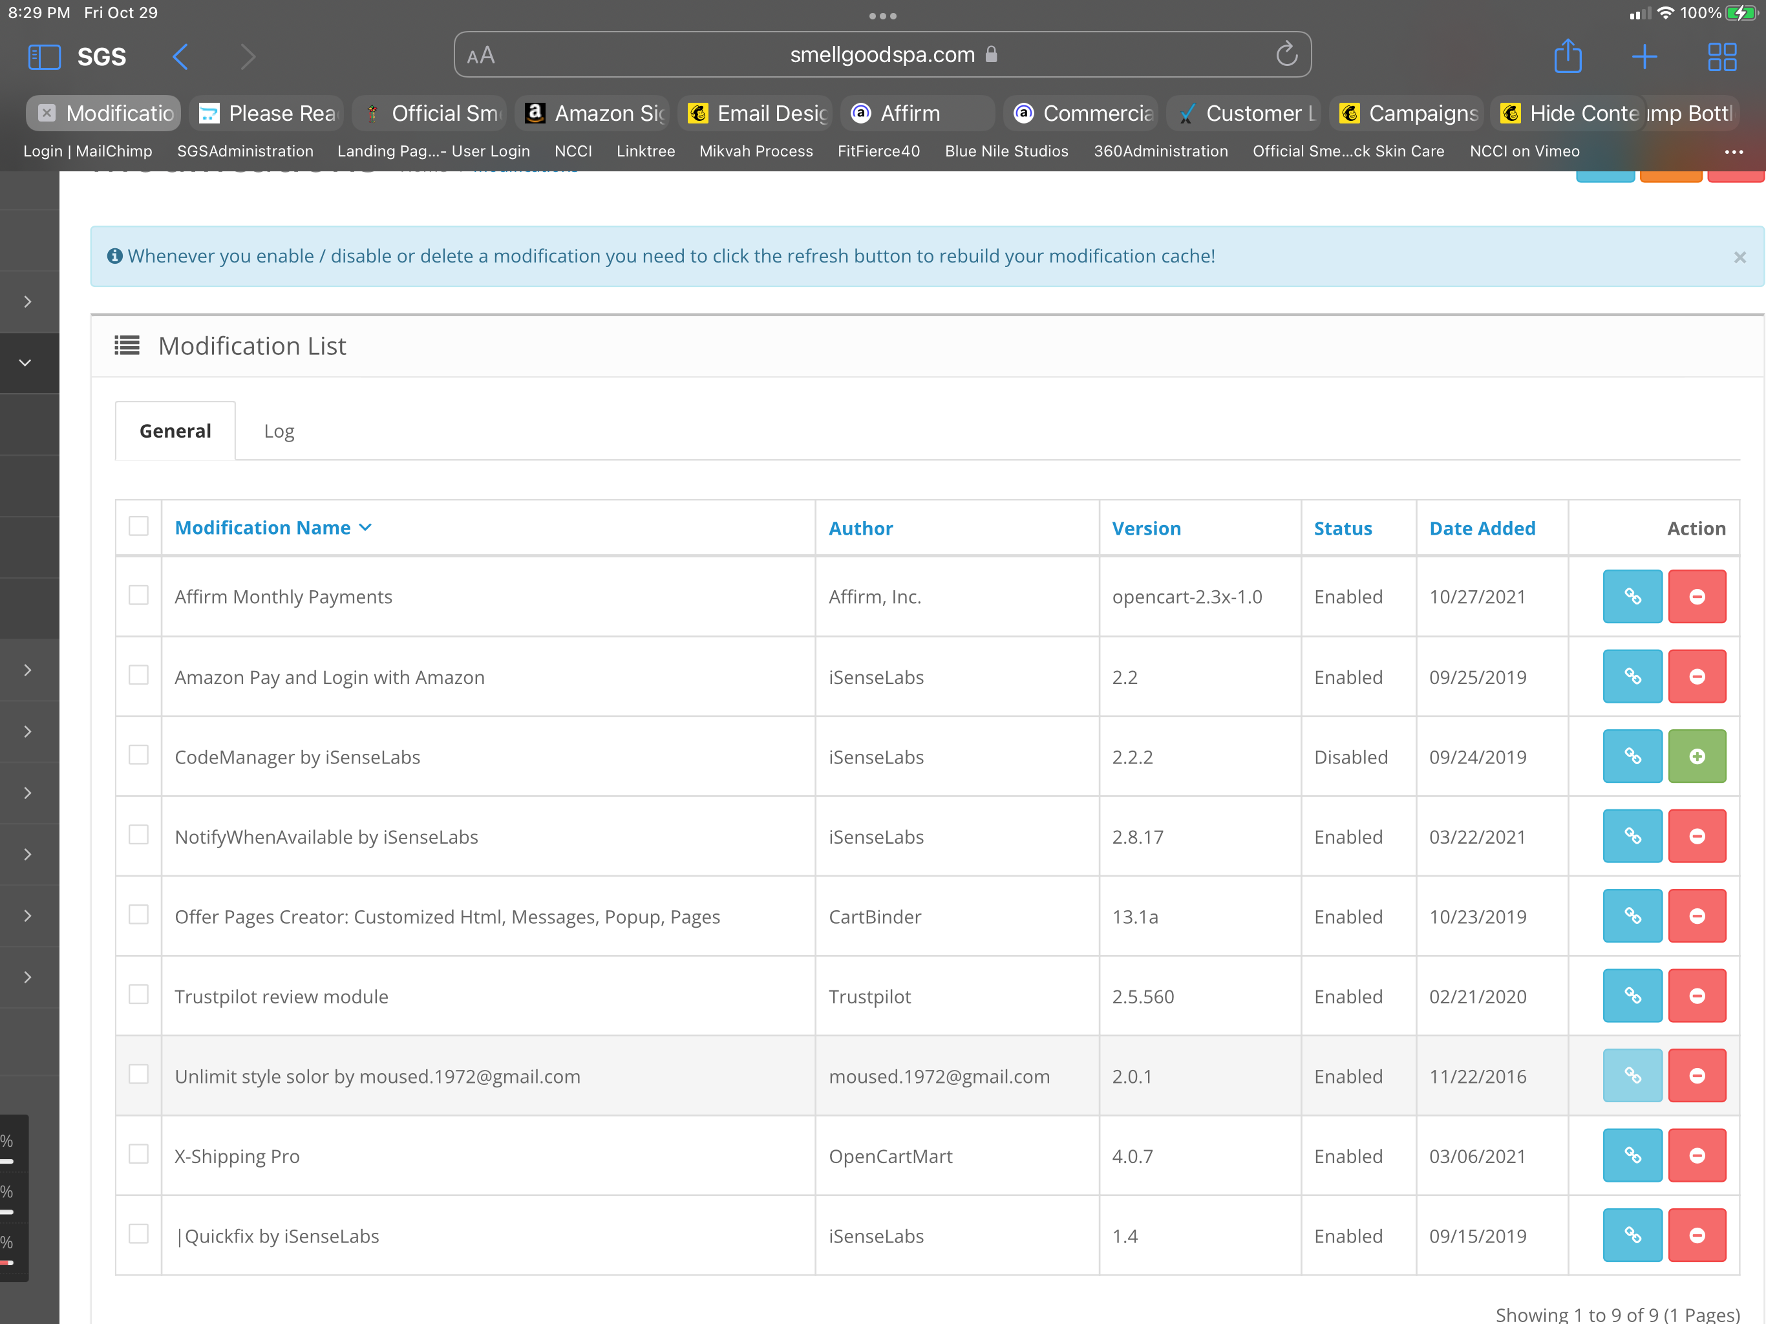Disable Affirm Monthly Payments modification

click(x=1697, y=597)
